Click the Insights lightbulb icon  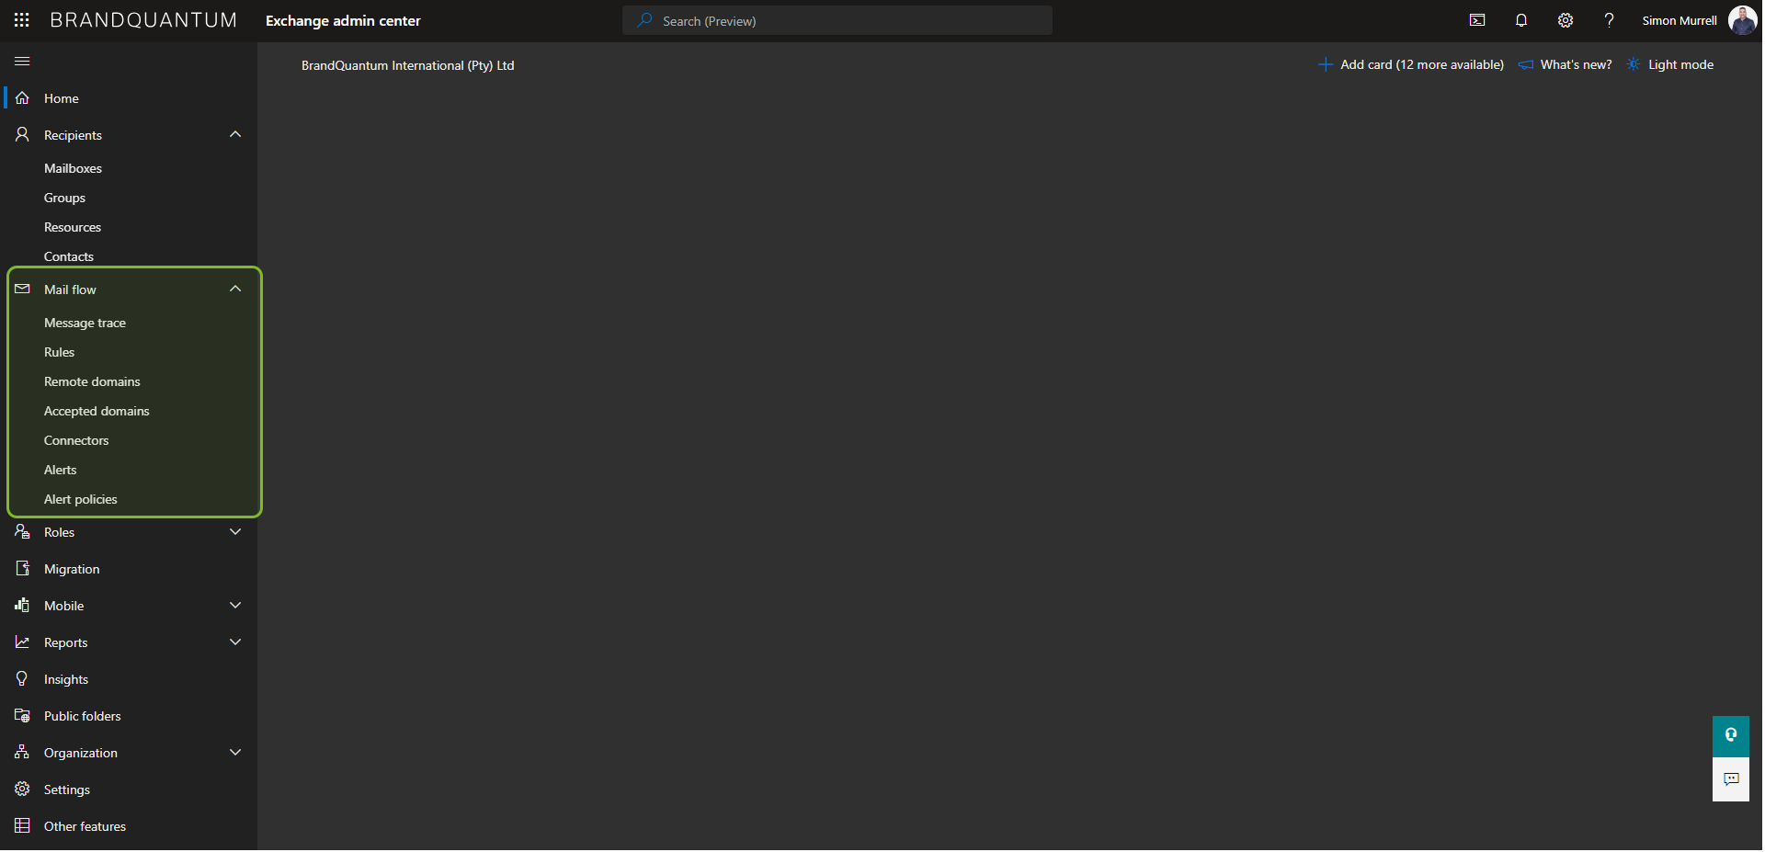coord(22,679)
